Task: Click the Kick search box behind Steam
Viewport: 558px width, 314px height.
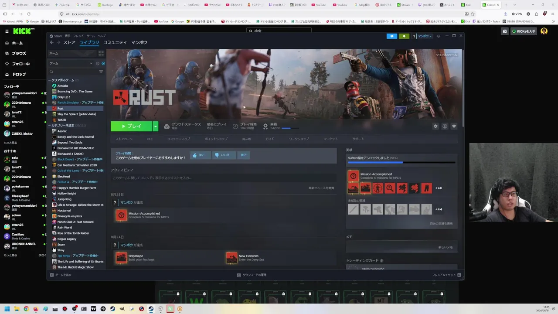Action: pos(279,31)
